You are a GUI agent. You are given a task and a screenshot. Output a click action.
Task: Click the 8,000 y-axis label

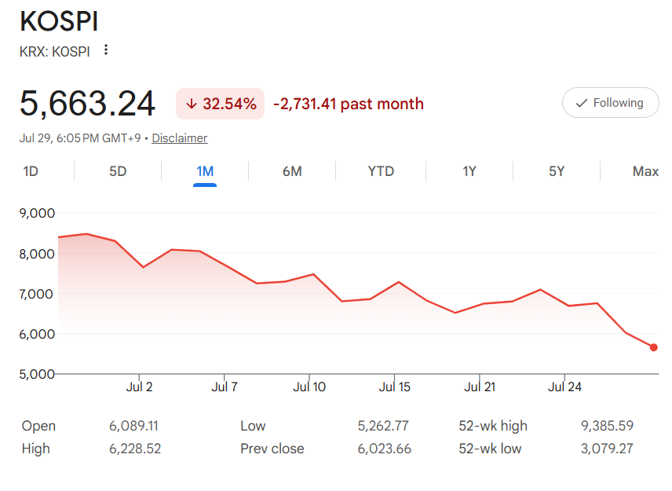coord(37,254)
